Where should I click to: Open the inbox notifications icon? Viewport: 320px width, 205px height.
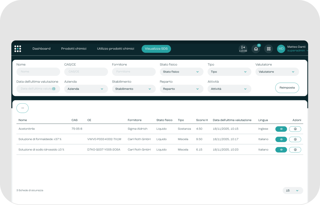point(256,49)
